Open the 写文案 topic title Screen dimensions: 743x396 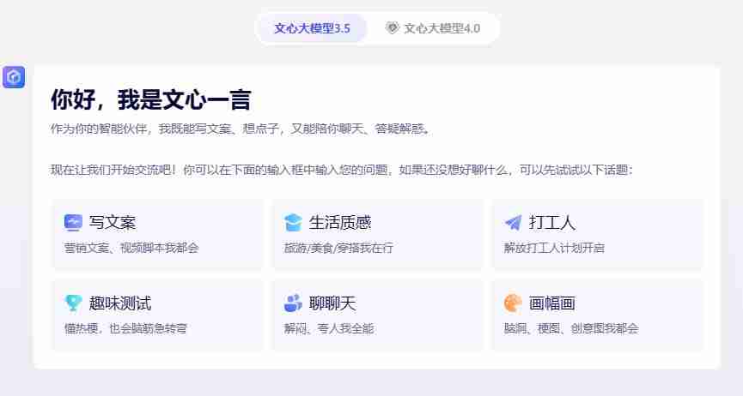click(113, 222)
